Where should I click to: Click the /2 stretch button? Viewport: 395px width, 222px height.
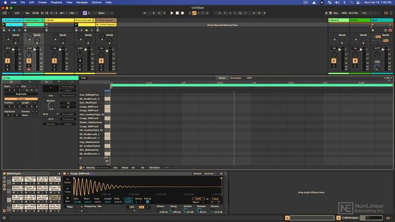click(x=68, y=107)
